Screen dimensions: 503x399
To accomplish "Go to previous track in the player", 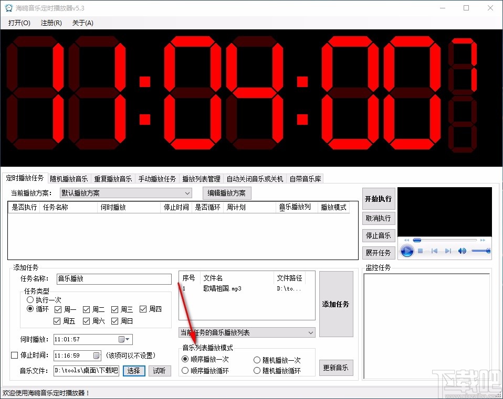I will [434, 251].
